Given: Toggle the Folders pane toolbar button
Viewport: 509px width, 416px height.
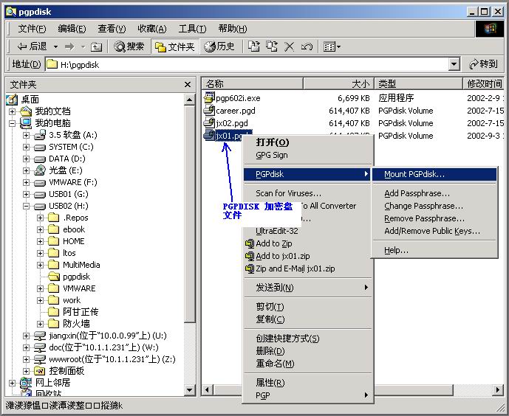Looking at the screenshot, I should (x=175, y=46).
